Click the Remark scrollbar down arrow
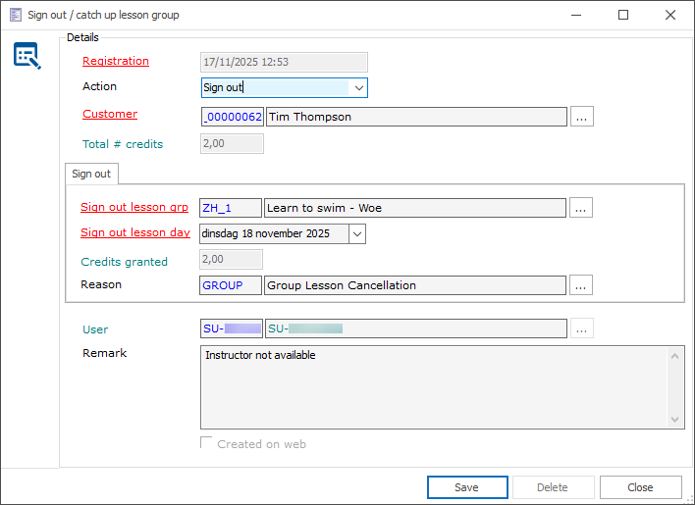This screenshot has height=505, width=695. pyautogui.click(x=675, y=420)
